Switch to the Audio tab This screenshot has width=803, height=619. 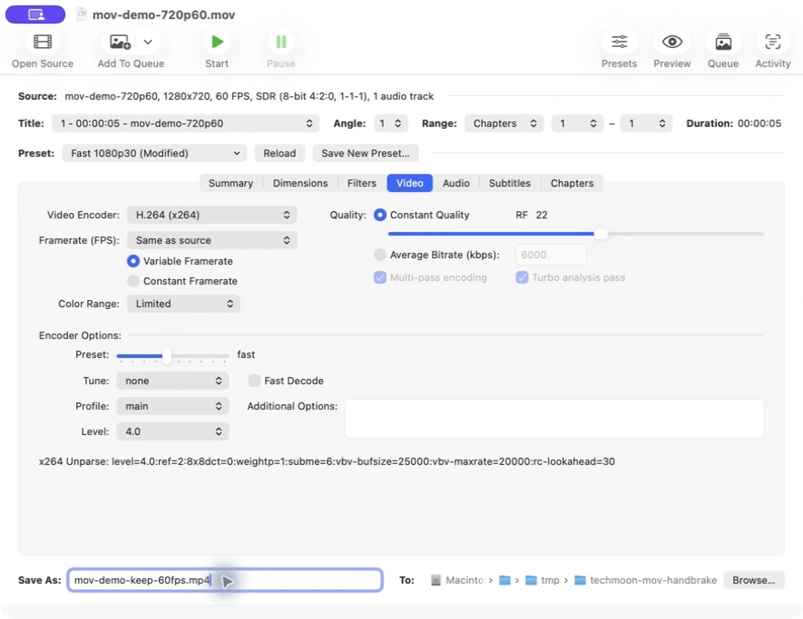click(x=455, y=183)
